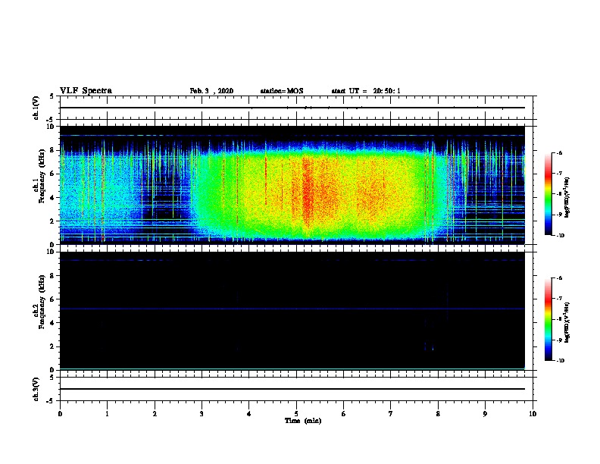Viewport: 600px width, 464px height.
Task: Click the '4' frequency tick on ch.1 spectrogram
Action: 52,198
